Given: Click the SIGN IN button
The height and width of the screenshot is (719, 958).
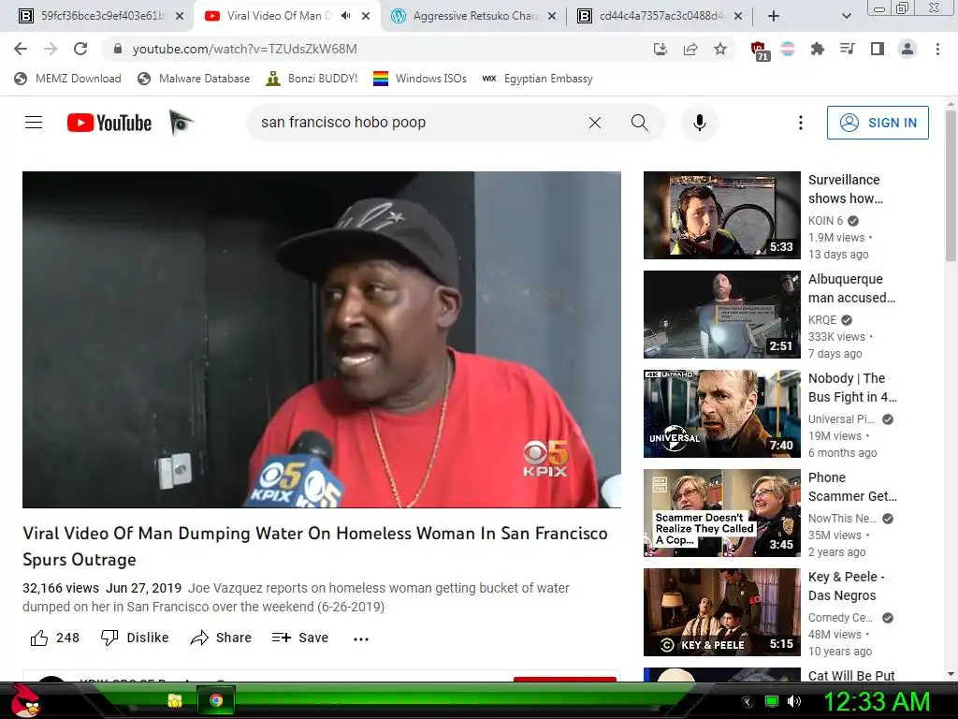Looking at the screenshot, I should (878, 123).
